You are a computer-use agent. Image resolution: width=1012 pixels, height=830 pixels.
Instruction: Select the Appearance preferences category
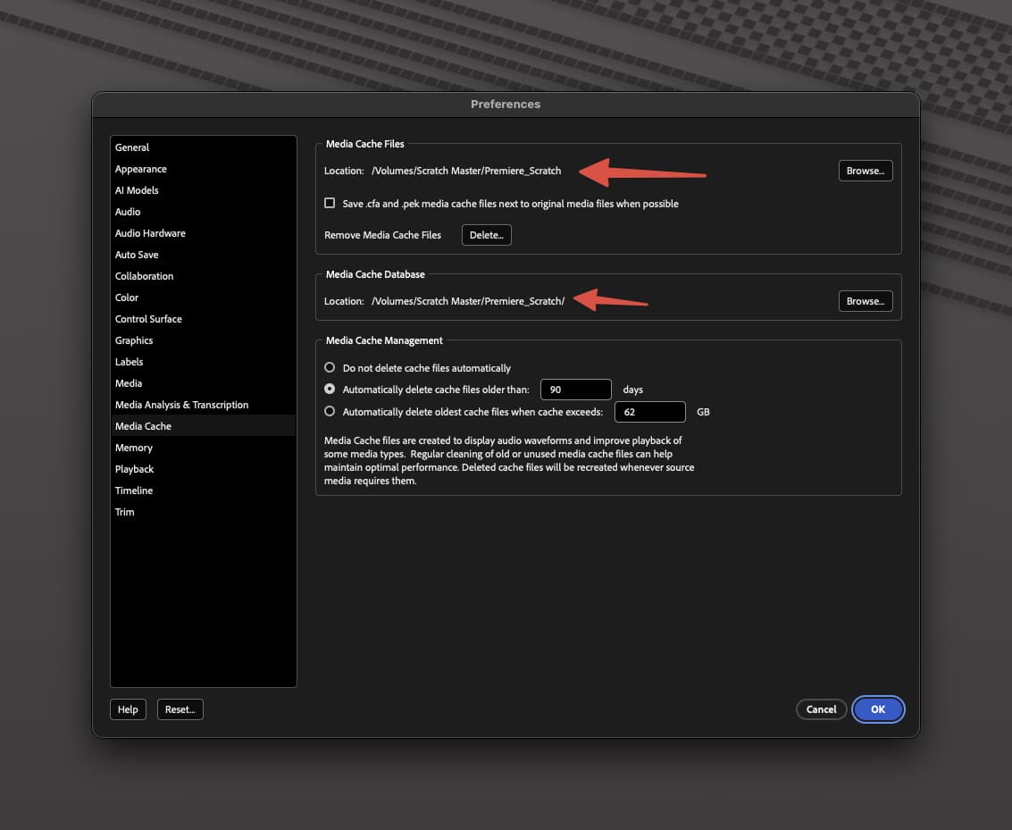pos(141,169)
